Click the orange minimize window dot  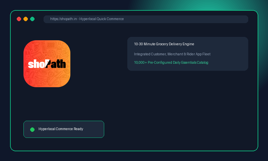[26, 19]
